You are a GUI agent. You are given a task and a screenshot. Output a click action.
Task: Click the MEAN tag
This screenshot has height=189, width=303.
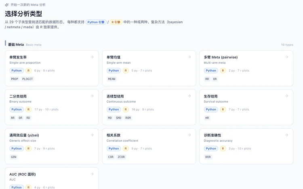[x=112, y=79]
